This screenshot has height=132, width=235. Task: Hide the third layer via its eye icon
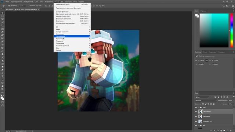(196, 117)
